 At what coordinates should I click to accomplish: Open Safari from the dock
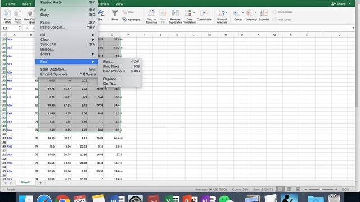click(x=44, y=199)
